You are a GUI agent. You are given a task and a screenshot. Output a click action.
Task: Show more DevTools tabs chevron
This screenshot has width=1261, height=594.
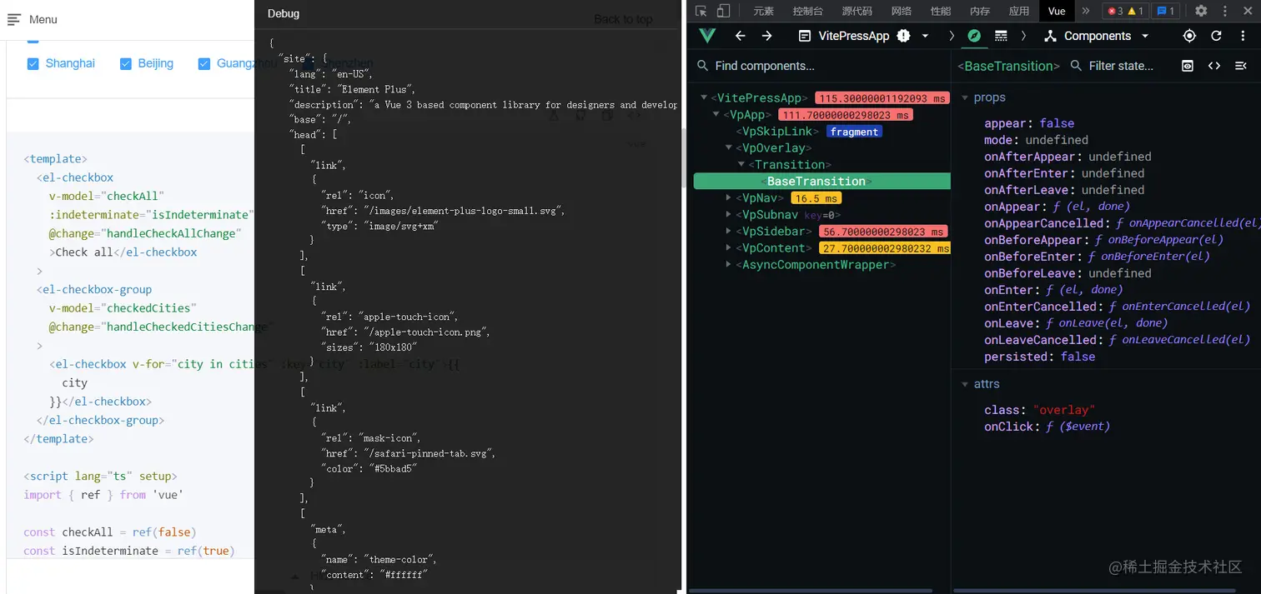point(1085,11)
